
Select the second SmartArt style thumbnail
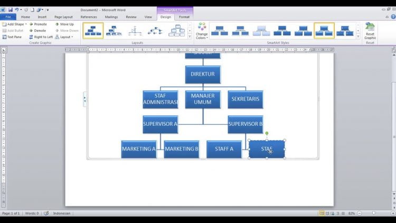click(x=240, y=31)
